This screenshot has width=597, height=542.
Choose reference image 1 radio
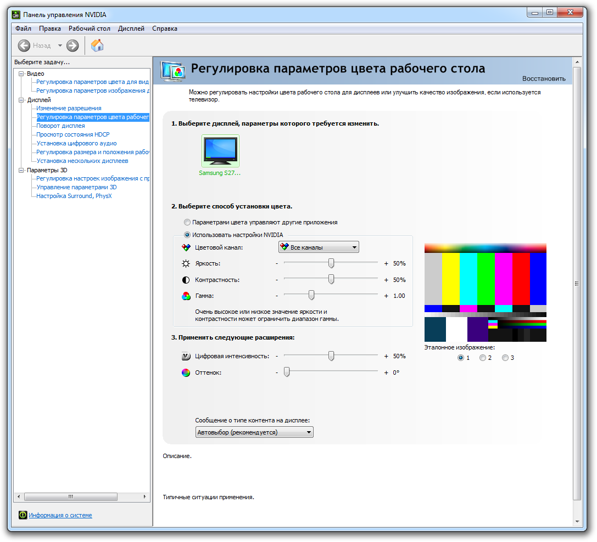[461, 358]
